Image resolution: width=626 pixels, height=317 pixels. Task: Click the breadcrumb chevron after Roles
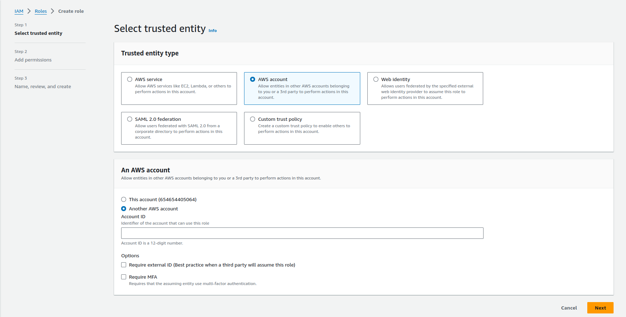pyautogui.click(x=53, y=11)
